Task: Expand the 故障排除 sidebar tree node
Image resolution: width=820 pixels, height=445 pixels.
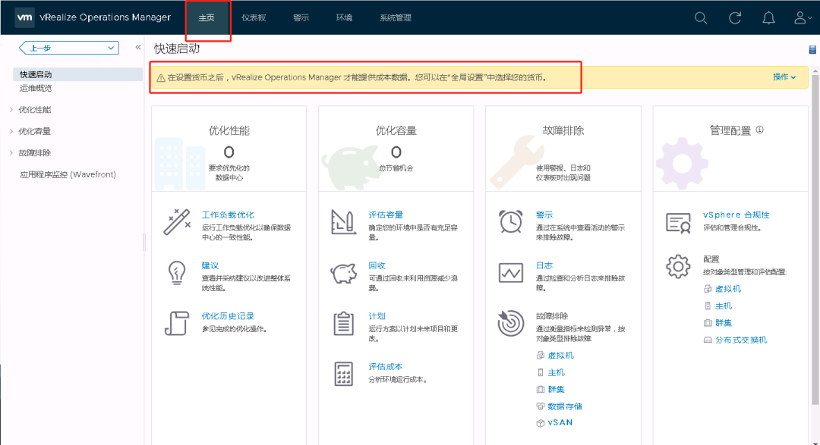Action: tap(11, 153)
